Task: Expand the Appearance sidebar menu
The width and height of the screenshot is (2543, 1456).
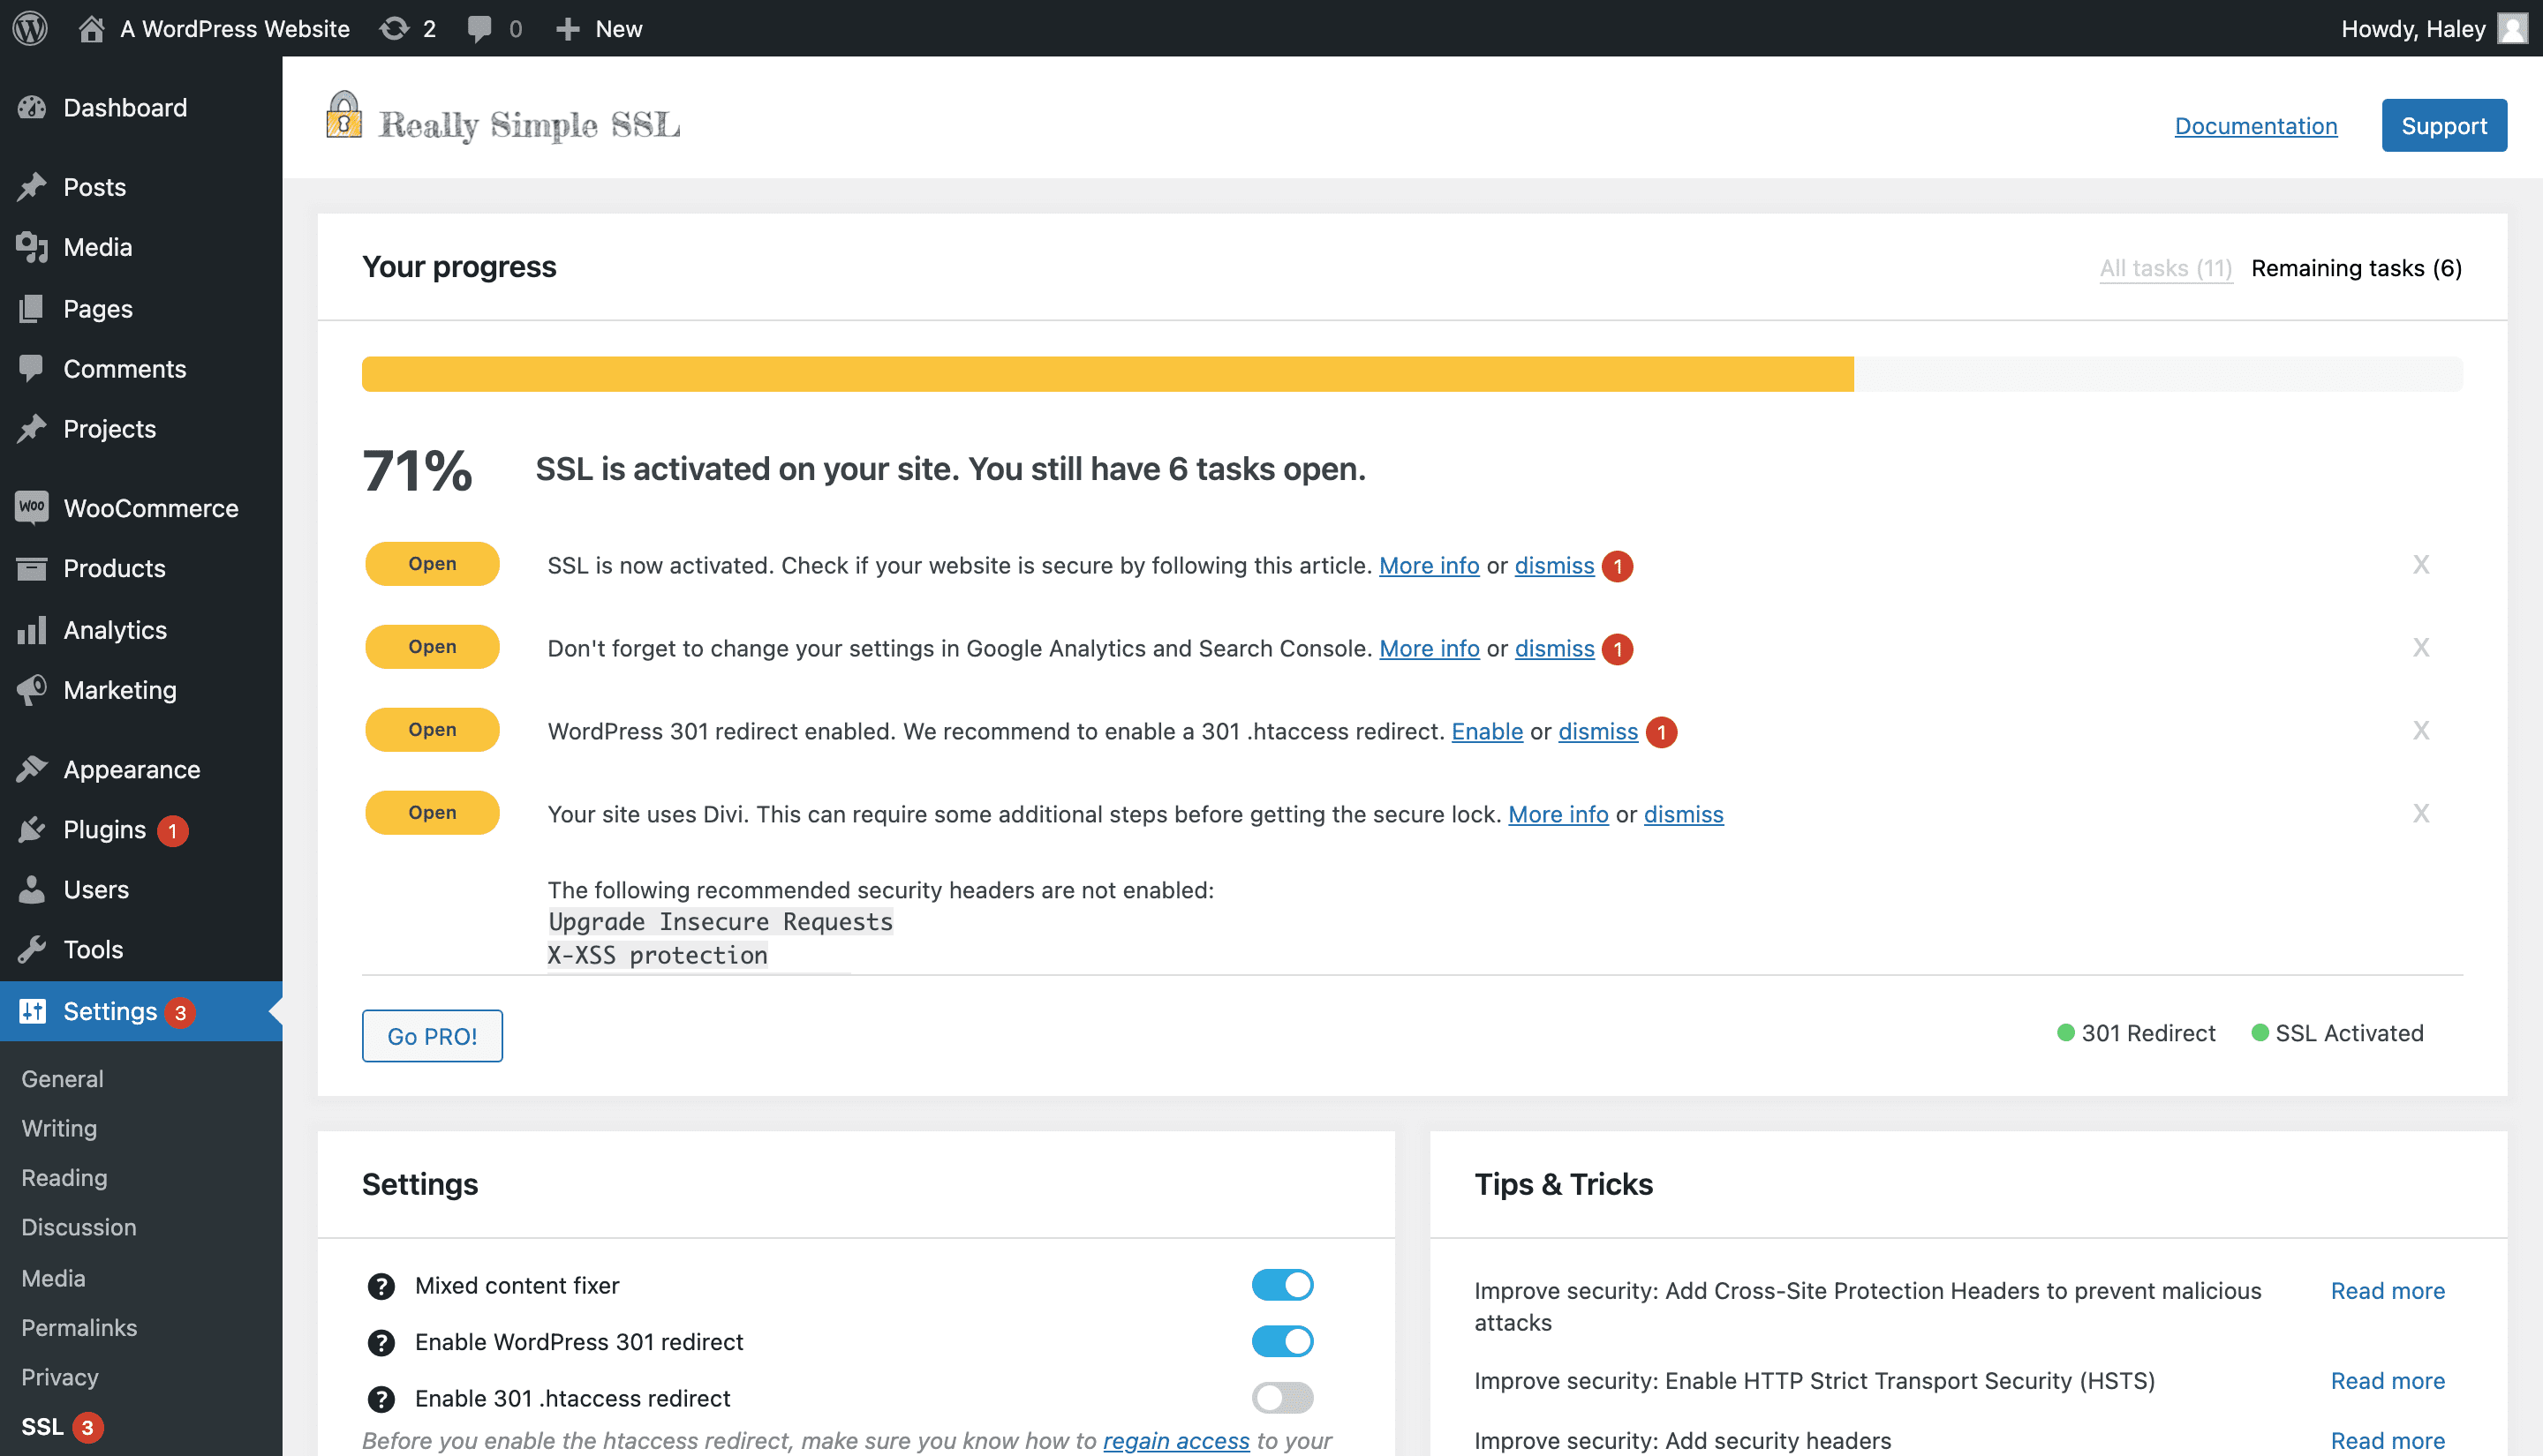Action: tap(131, 769)
